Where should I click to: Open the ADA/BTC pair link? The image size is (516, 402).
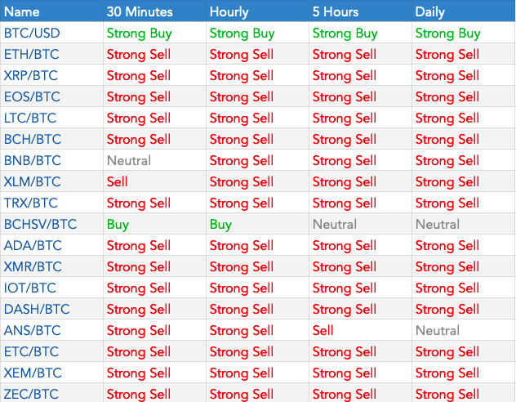point(32,246)
